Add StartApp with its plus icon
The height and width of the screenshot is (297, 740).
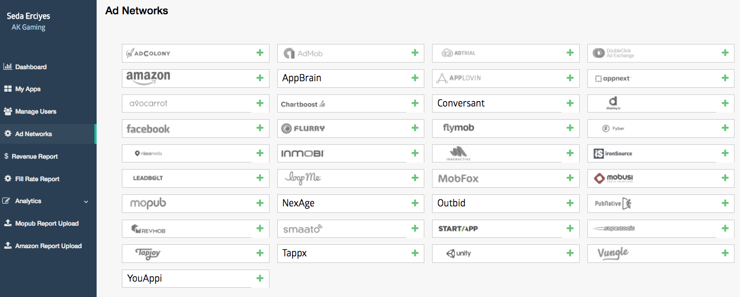[x=570, y=228]
